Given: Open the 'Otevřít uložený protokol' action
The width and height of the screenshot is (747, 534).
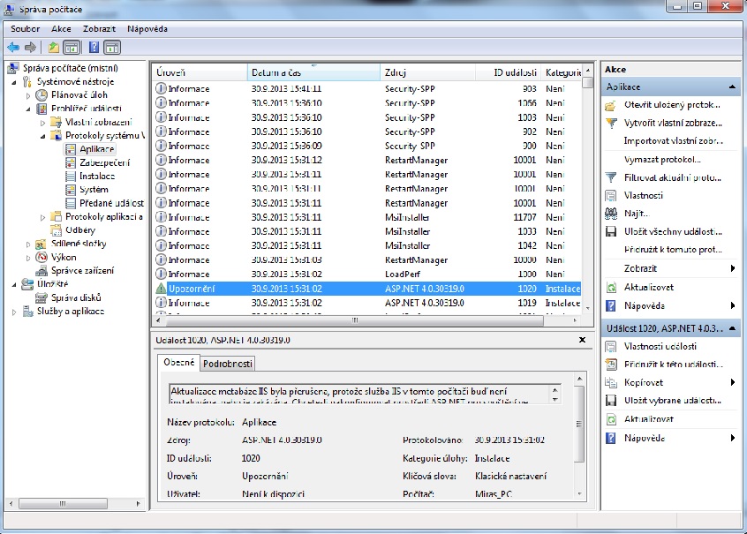Looking at the screenshot, I should pos(672,105).
